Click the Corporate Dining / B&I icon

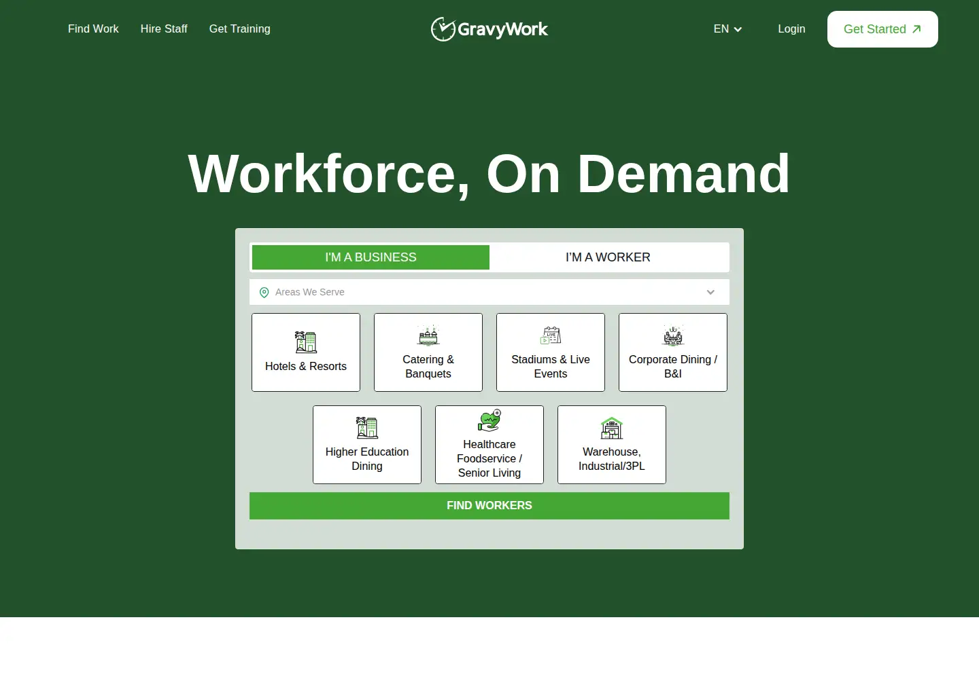[673, 335]
